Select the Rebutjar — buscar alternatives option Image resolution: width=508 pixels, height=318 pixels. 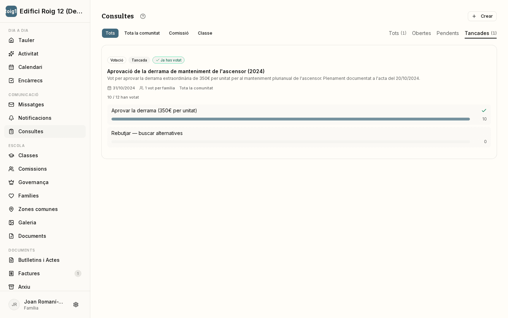(299, 137)
